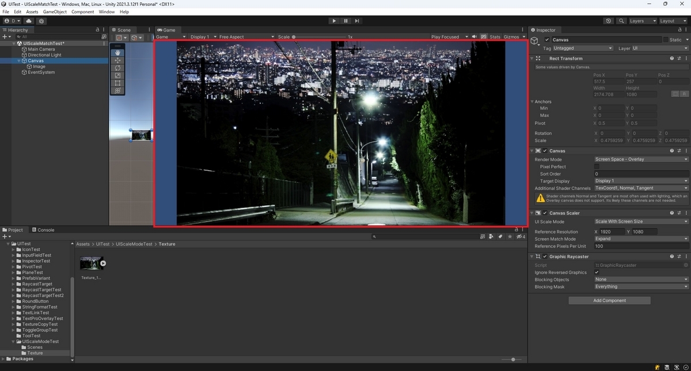The height and width of the screenshot is (371, 691).
Task: Toggle Canvas GameObject active checkbox
Action: (547, 40)
